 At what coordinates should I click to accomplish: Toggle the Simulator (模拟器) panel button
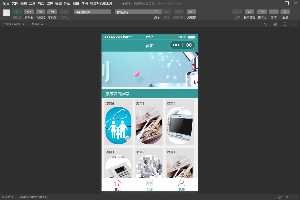[x=17, y=12]
